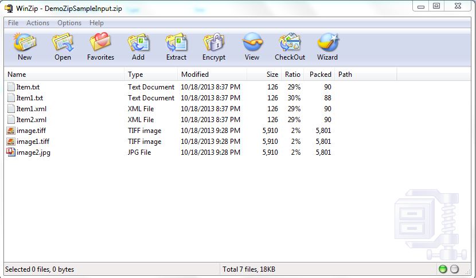Click the JPG File type cell

point(139,152)
